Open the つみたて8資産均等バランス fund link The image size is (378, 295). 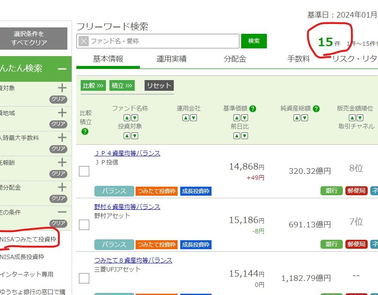point(133,260)
